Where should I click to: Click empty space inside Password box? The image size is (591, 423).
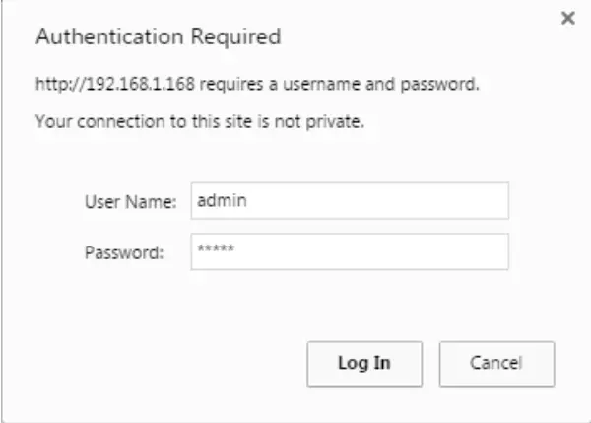click(x=394, y=251)
